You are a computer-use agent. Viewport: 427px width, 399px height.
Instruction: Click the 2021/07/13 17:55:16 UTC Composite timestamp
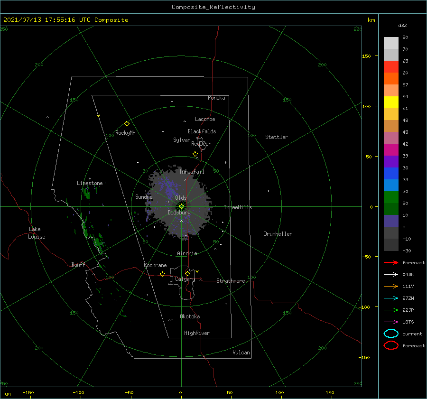(65, 20)
